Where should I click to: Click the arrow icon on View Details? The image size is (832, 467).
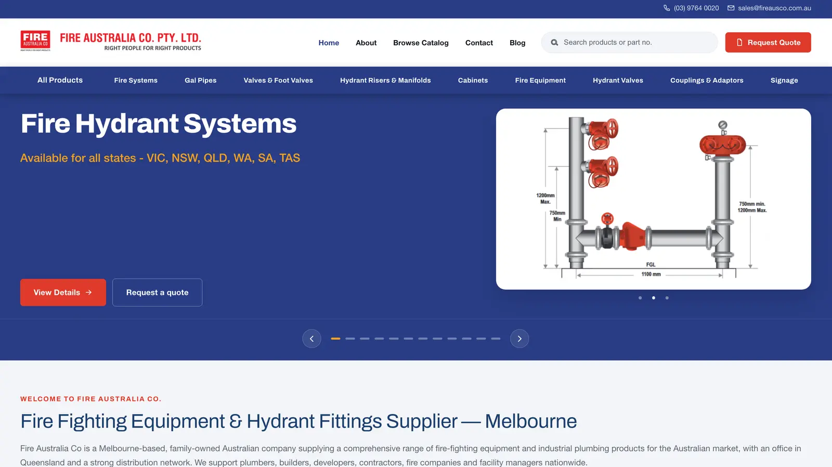pyautogui.click(x=89, y=292)
